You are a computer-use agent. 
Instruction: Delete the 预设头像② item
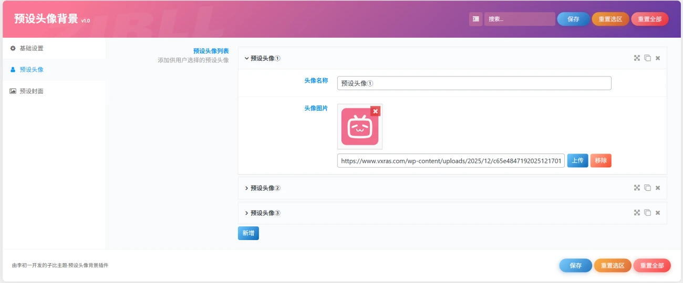658,188
